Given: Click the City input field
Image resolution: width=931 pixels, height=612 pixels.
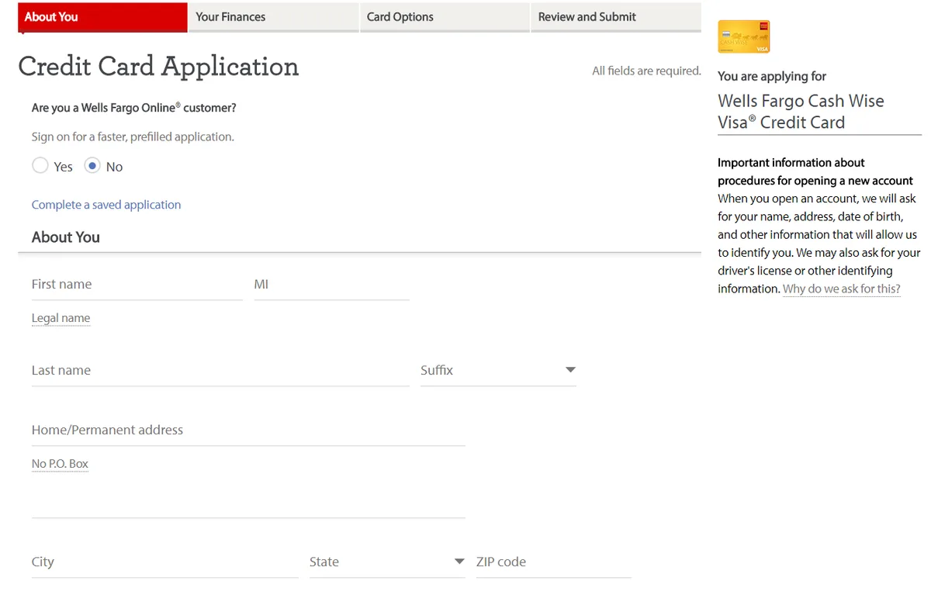Looking at the screenshot, I should pos(164,562).
